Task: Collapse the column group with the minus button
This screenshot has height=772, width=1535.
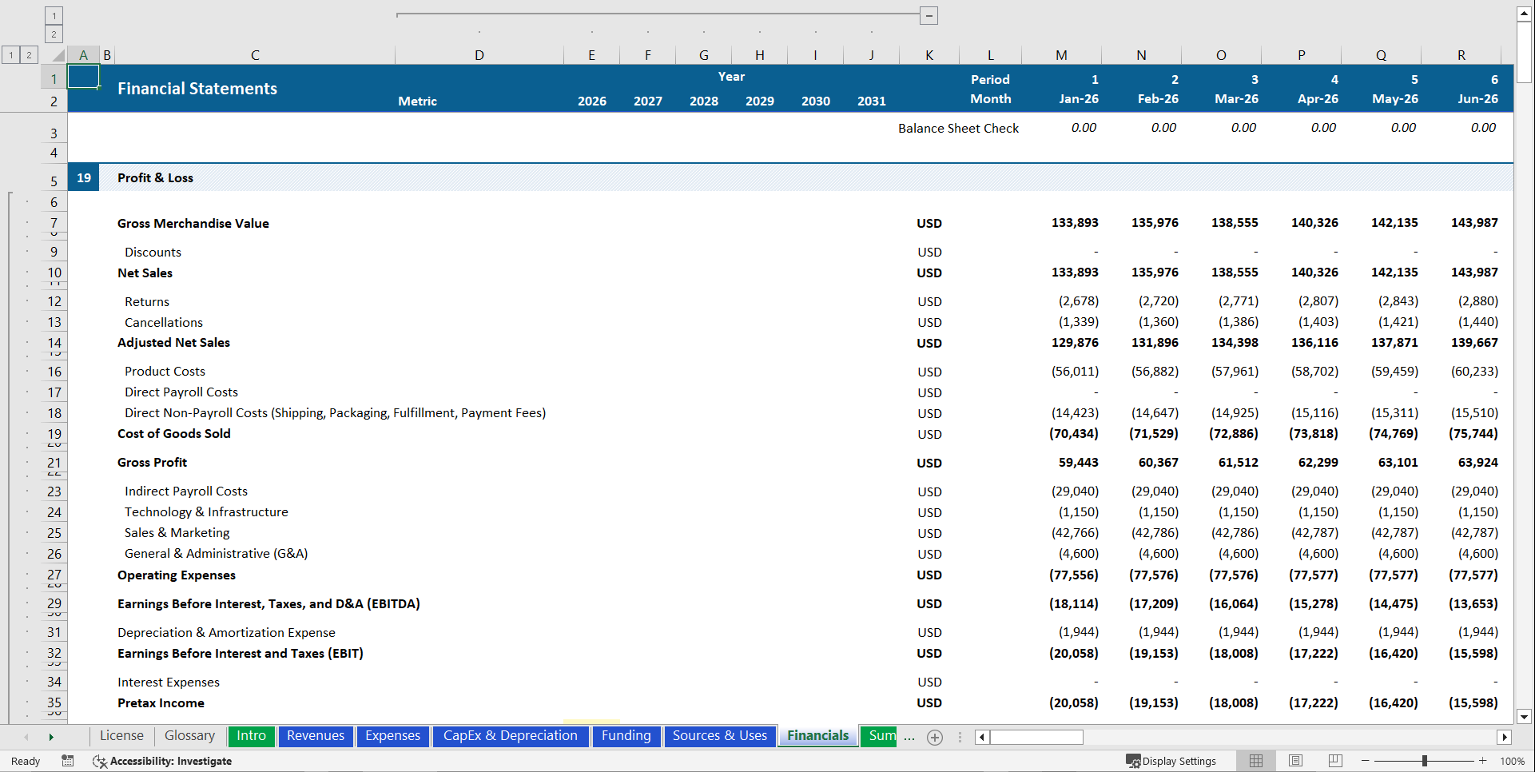Action: pos(929,14)
